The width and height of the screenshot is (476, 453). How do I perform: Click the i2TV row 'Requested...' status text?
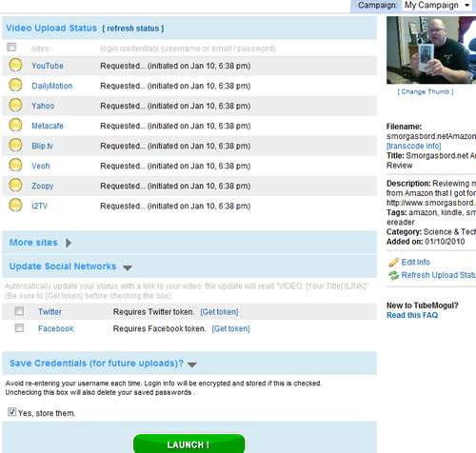click(175, 206)
